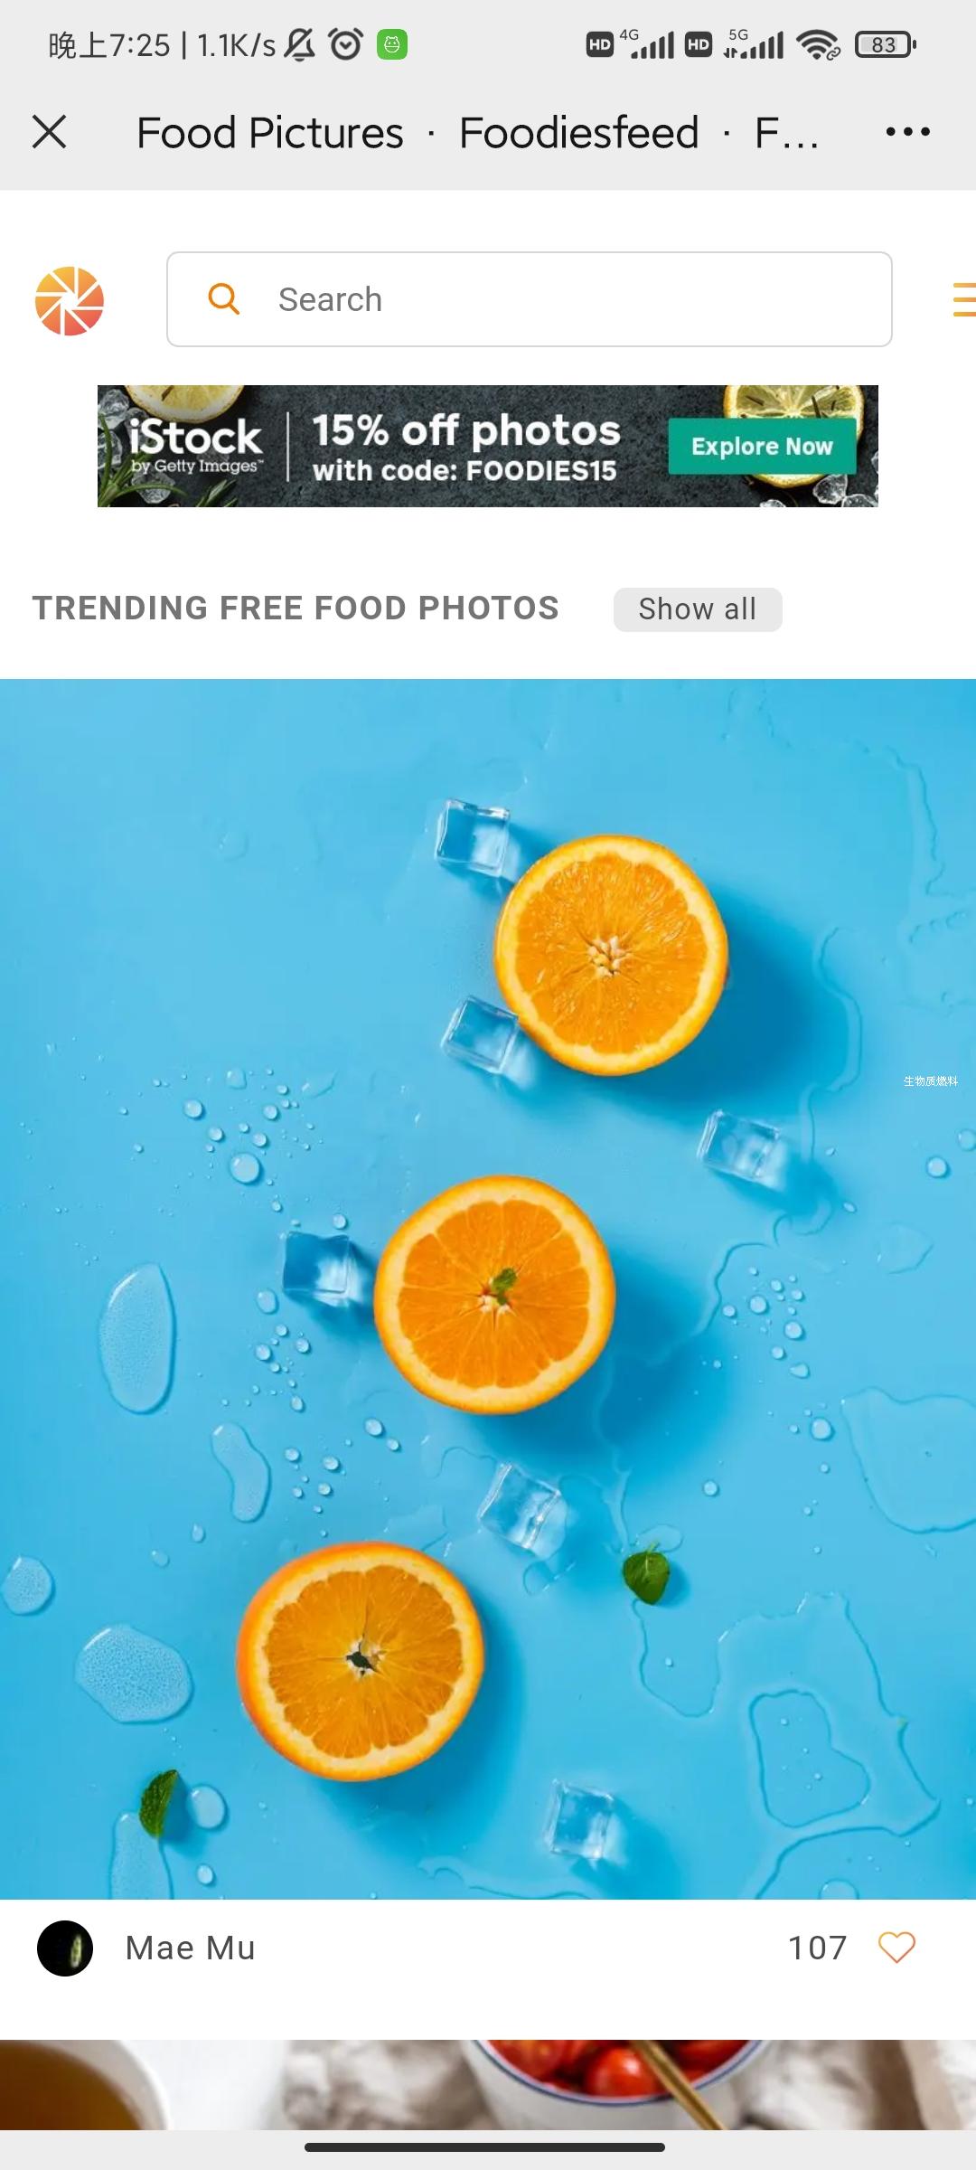The height and width of the screenshot is (2170, 976).
Task: Open the oranges on blue photo
Action: pos(488,1289)
